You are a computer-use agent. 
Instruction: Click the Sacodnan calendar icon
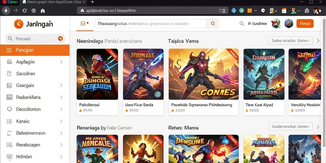[x=9, y=74]
